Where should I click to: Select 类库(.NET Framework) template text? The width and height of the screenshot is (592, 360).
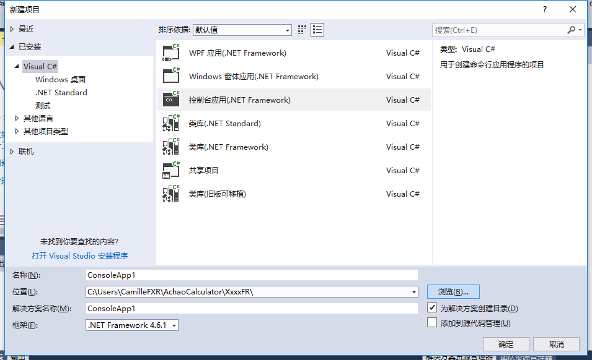(228, 147)
